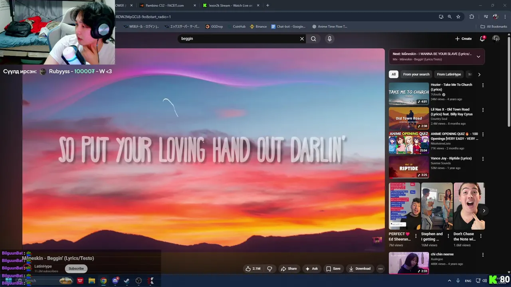Open options for Anime Opening Quiz video

[x=483, y=134]
